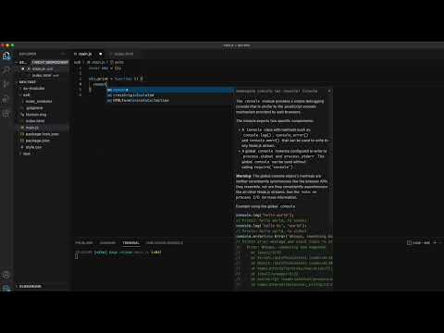This screenshot has width=444, height=333.
Task: Select the node terminal instance label
Action: click(418, 242)
